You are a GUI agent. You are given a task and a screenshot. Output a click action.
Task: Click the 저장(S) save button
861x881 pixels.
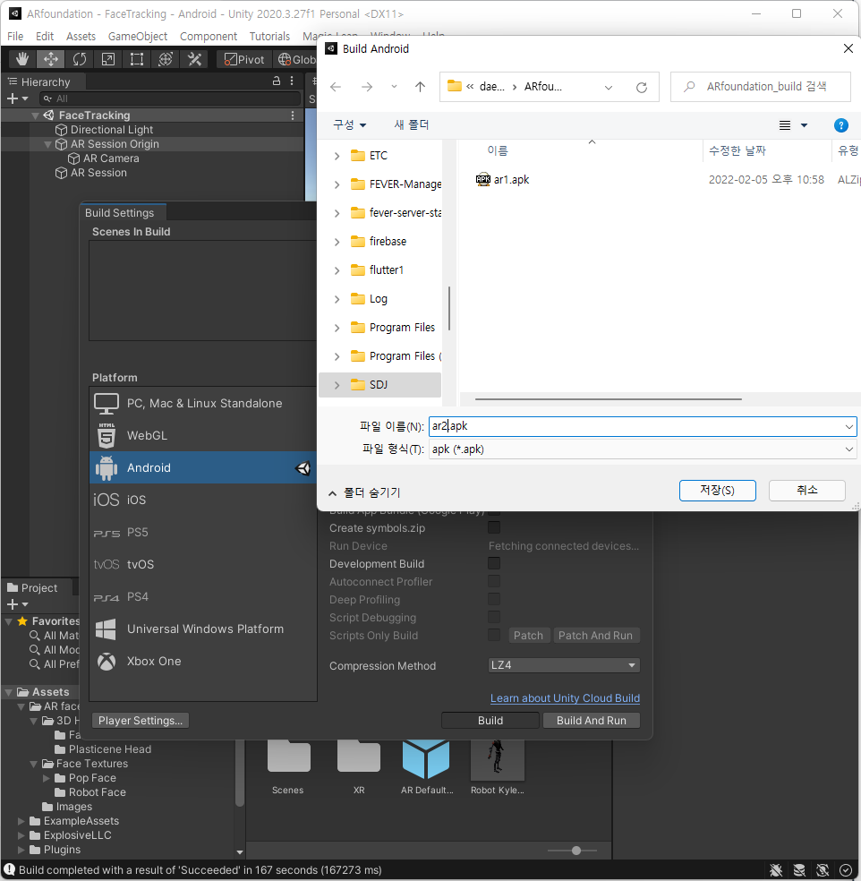(717, 491)
